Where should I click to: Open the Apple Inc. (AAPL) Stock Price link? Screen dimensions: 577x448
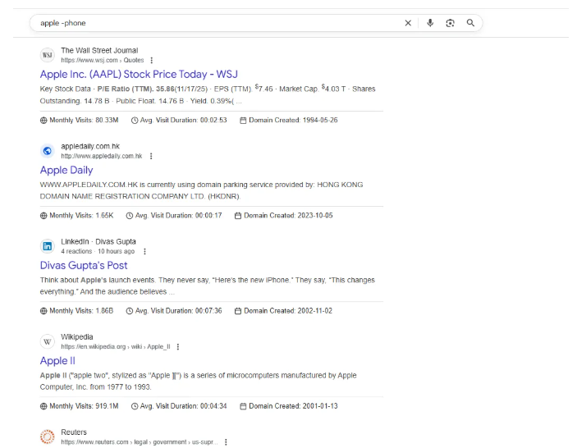138,75
